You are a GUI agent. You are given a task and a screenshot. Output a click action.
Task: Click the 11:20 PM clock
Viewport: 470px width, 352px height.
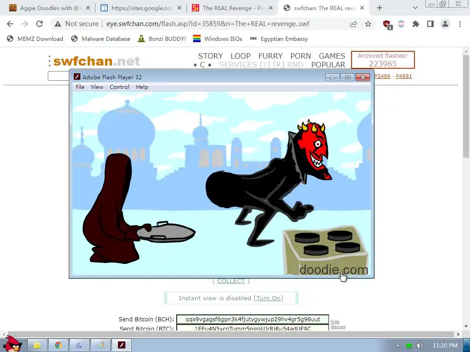pos(445,346)
